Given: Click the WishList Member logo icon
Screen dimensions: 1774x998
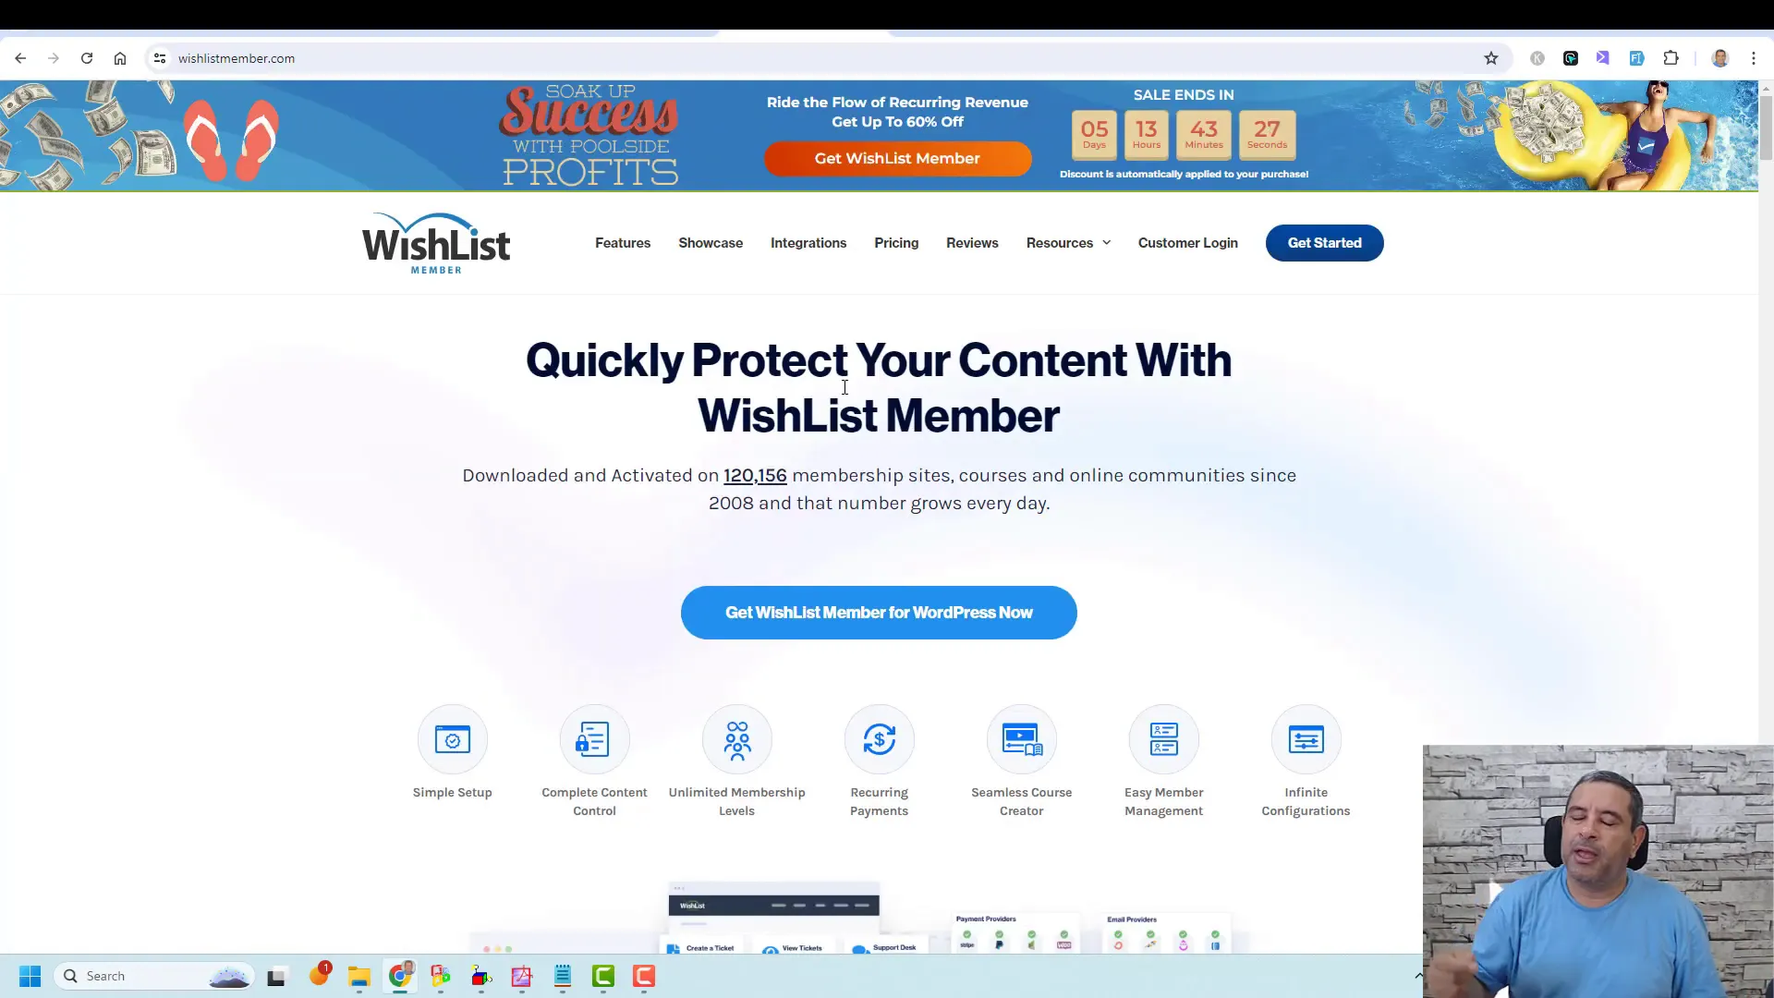Looking at the screenshot, I should 436,242.
